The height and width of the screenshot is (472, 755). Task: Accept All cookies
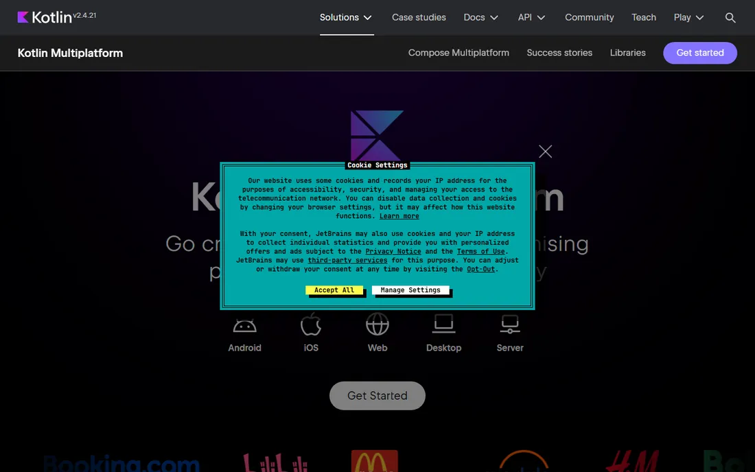pos(334,290)
